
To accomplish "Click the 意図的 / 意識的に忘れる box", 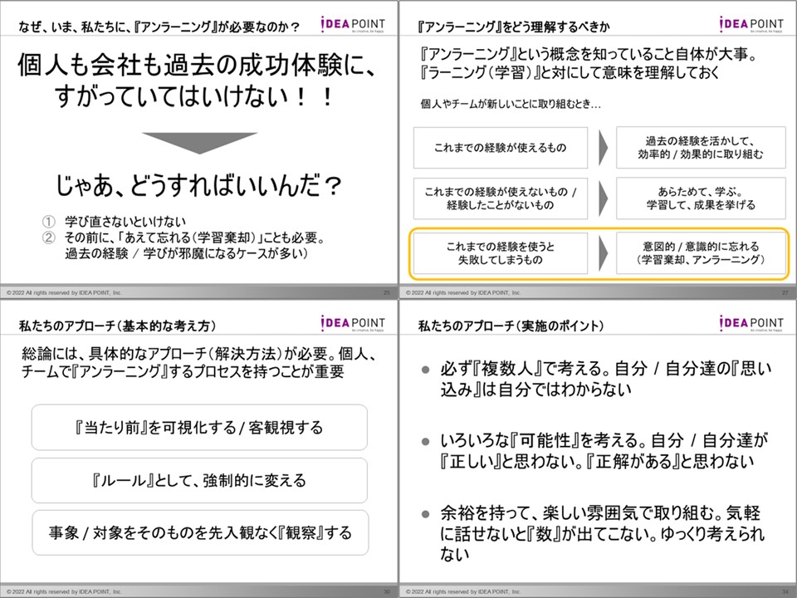I will point(701,253).
